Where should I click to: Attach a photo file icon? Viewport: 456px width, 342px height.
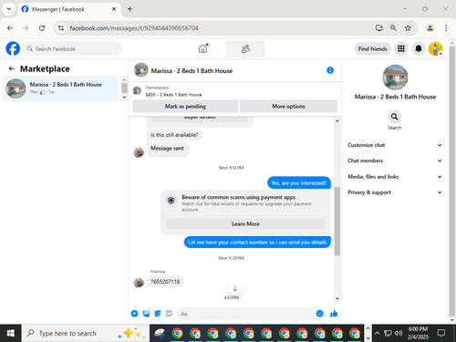(x=146, y=314)
